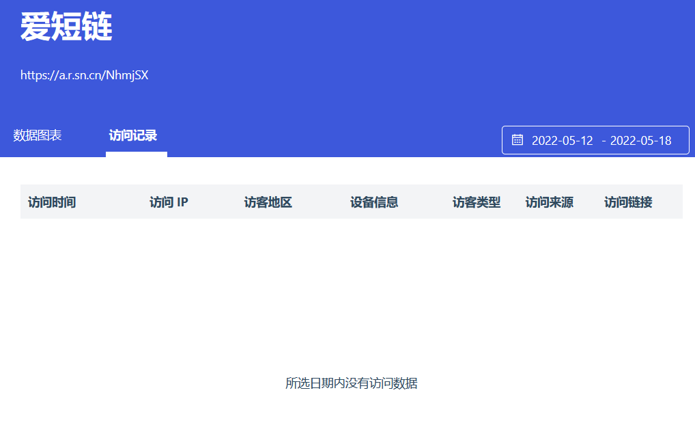The image size is (695, 438).
Task: Click the calendar icon in date picker
Action: click(517, 140)
